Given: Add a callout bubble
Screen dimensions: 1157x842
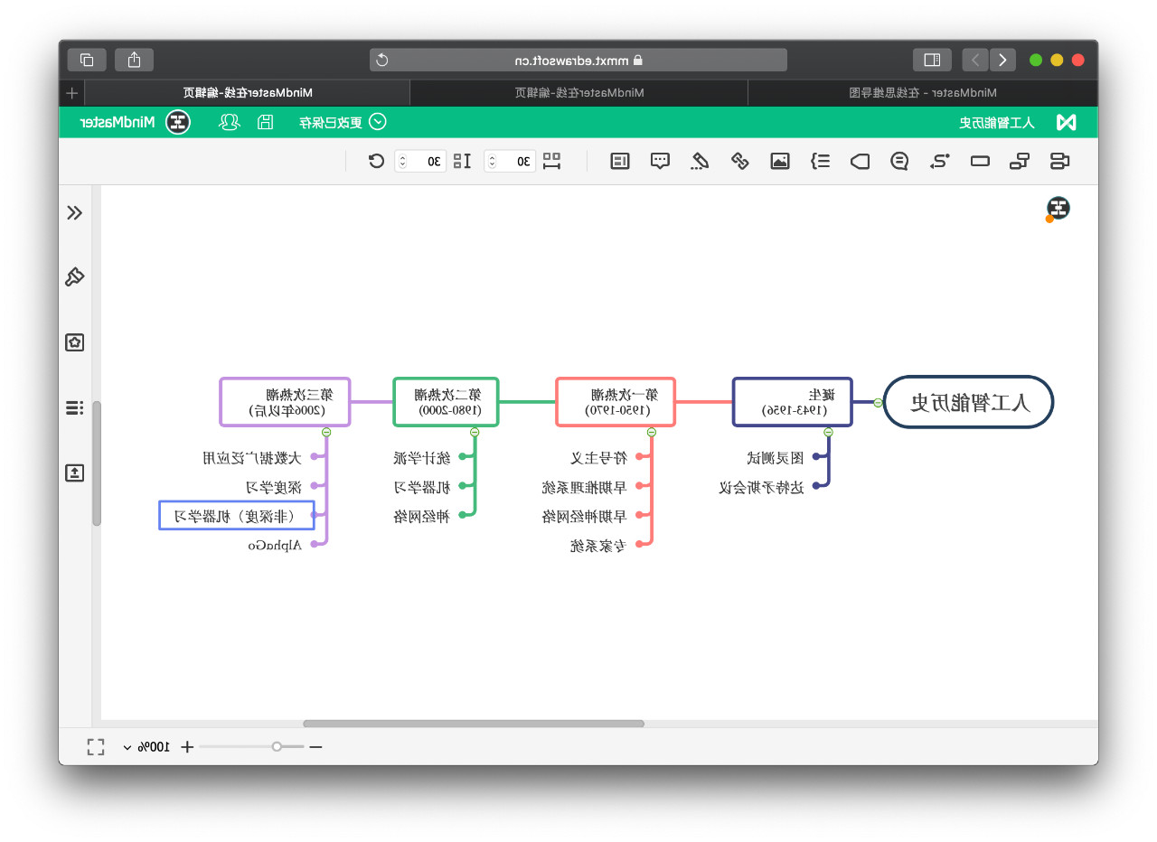Looking at the screenshot, I should click(x=899, y=162).
